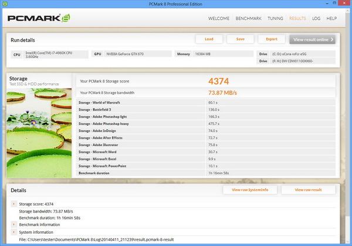Select the RESULTS tab
This screenshot has width=352, height=246.
[297, 18]
